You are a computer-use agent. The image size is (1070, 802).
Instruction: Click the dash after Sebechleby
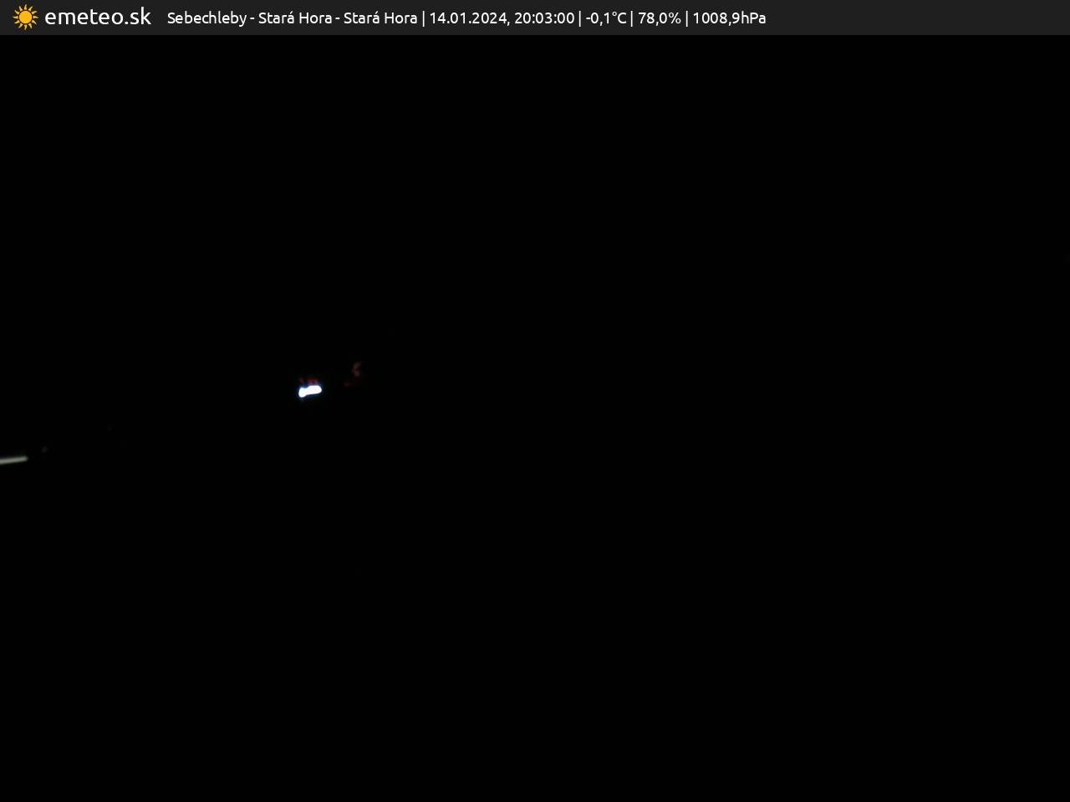(x=252, y=18)
